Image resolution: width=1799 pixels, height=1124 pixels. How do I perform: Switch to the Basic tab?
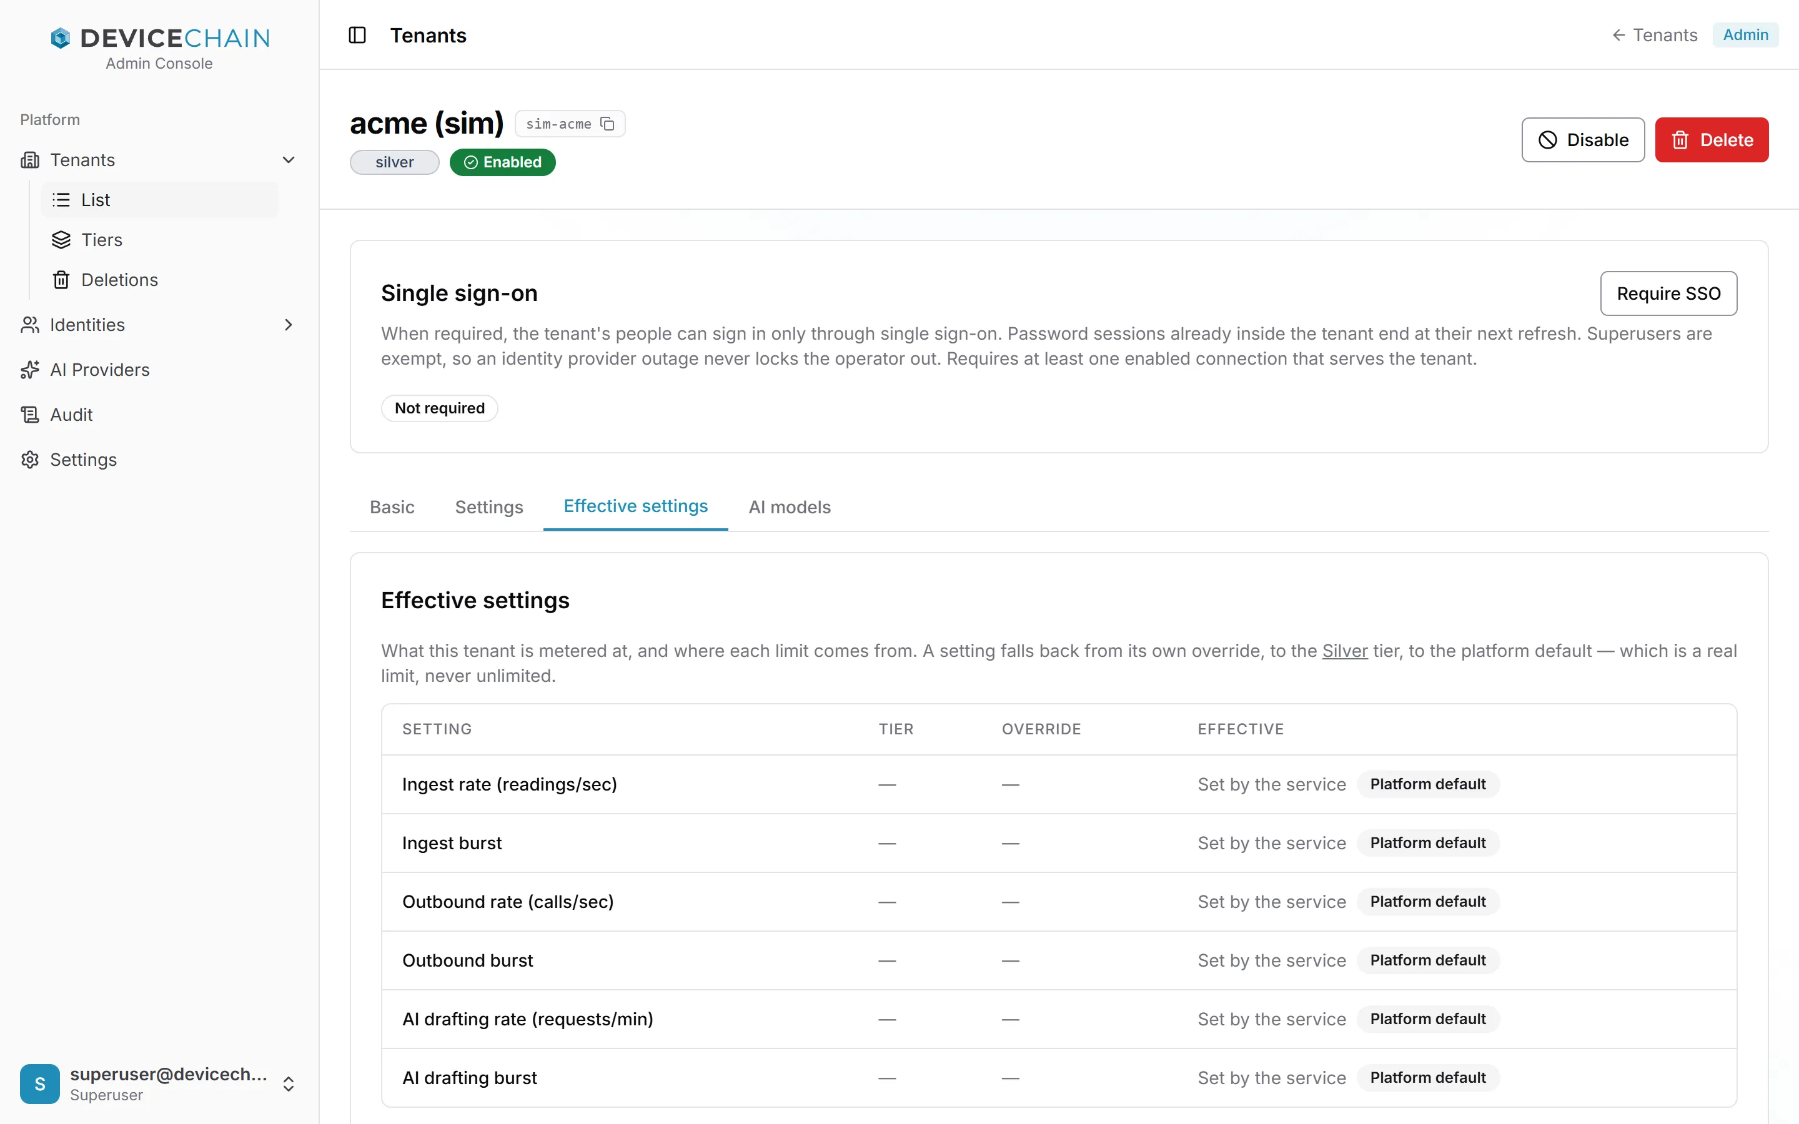click(x=392, y=507)
